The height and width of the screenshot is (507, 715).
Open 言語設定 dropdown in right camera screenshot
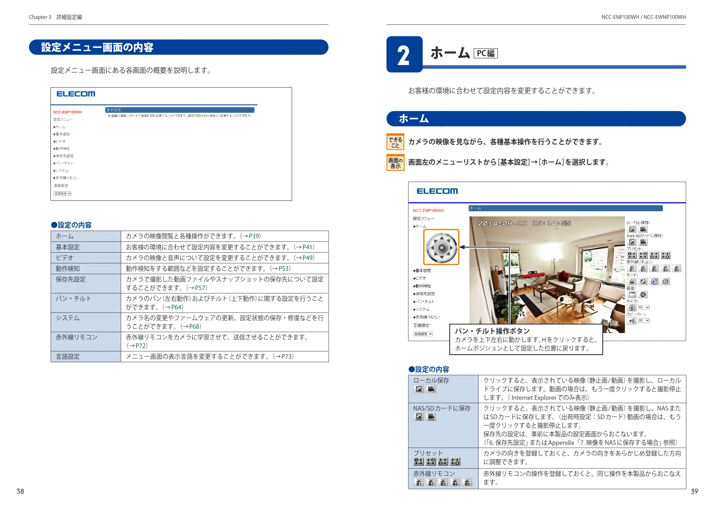423,334
